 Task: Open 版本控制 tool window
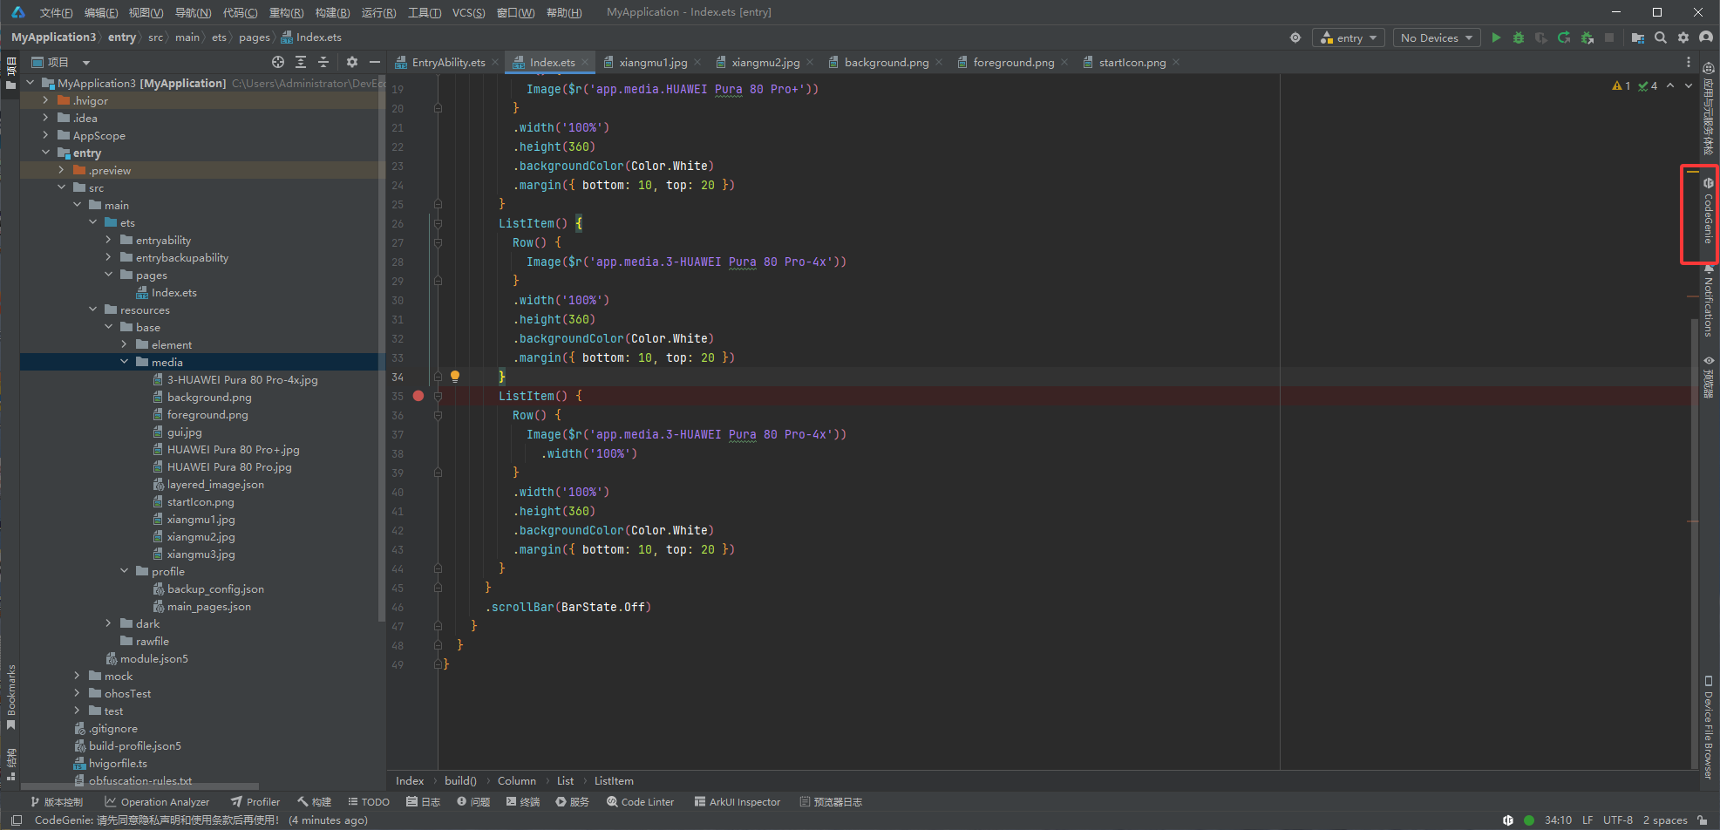click(x=57, y=802)
